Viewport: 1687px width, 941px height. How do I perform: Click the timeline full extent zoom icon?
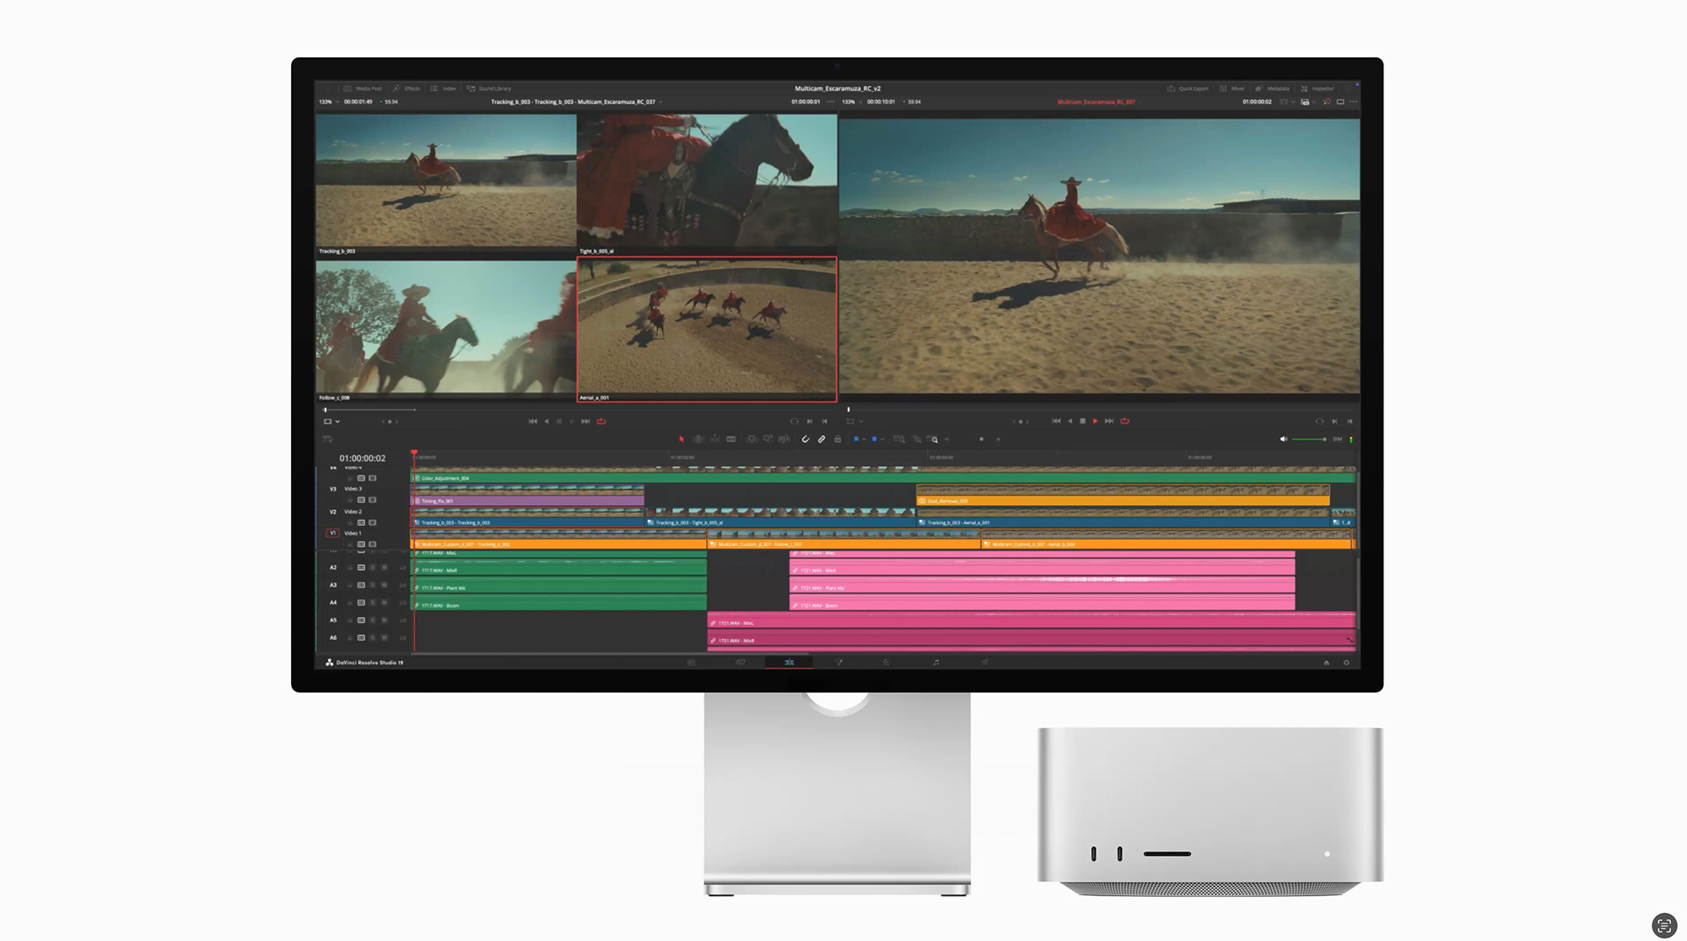pos(899,439)
